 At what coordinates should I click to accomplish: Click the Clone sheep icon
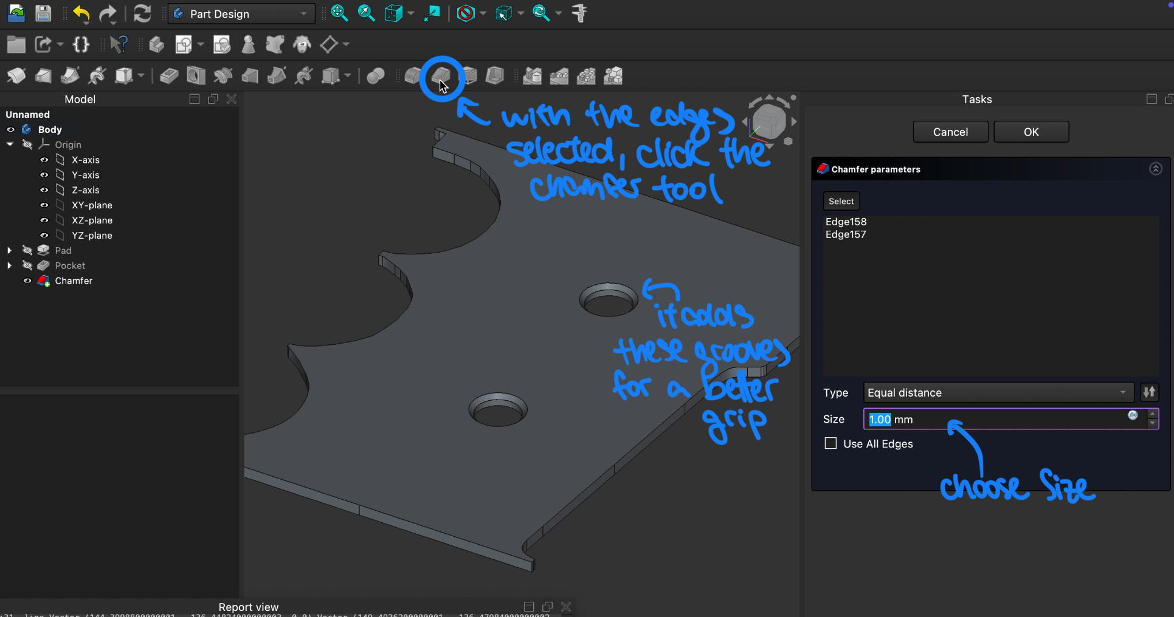click(x=302, y=44)
